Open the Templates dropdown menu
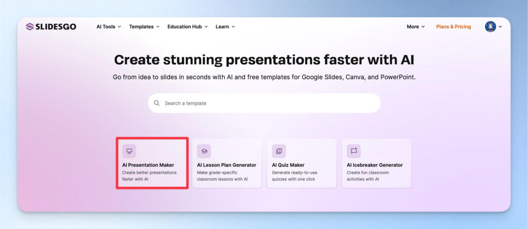The width and height of the screenshot is (528, 229). pyautogui.click(x=144, y=27)
